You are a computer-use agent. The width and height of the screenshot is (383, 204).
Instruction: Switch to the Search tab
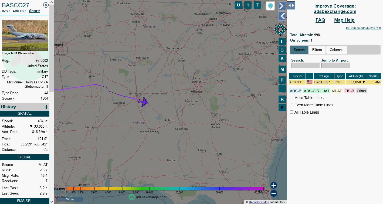pos(299,50)
